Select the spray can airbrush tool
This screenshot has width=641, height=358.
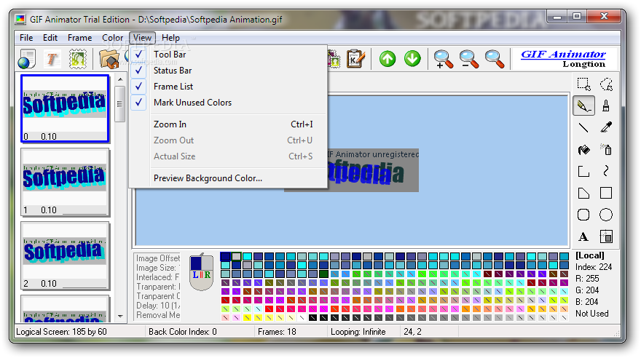(606, 149)
